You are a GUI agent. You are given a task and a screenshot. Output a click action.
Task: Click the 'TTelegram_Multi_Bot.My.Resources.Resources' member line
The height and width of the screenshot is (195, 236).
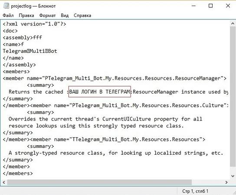[104, 140]
